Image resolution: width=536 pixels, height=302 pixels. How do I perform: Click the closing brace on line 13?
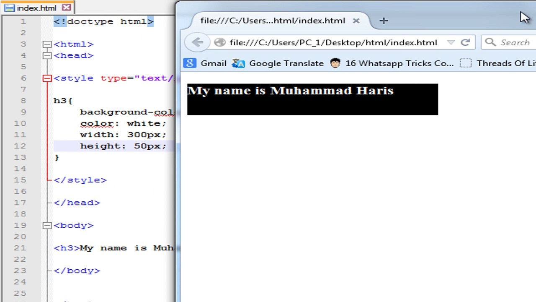pos(57,157)
